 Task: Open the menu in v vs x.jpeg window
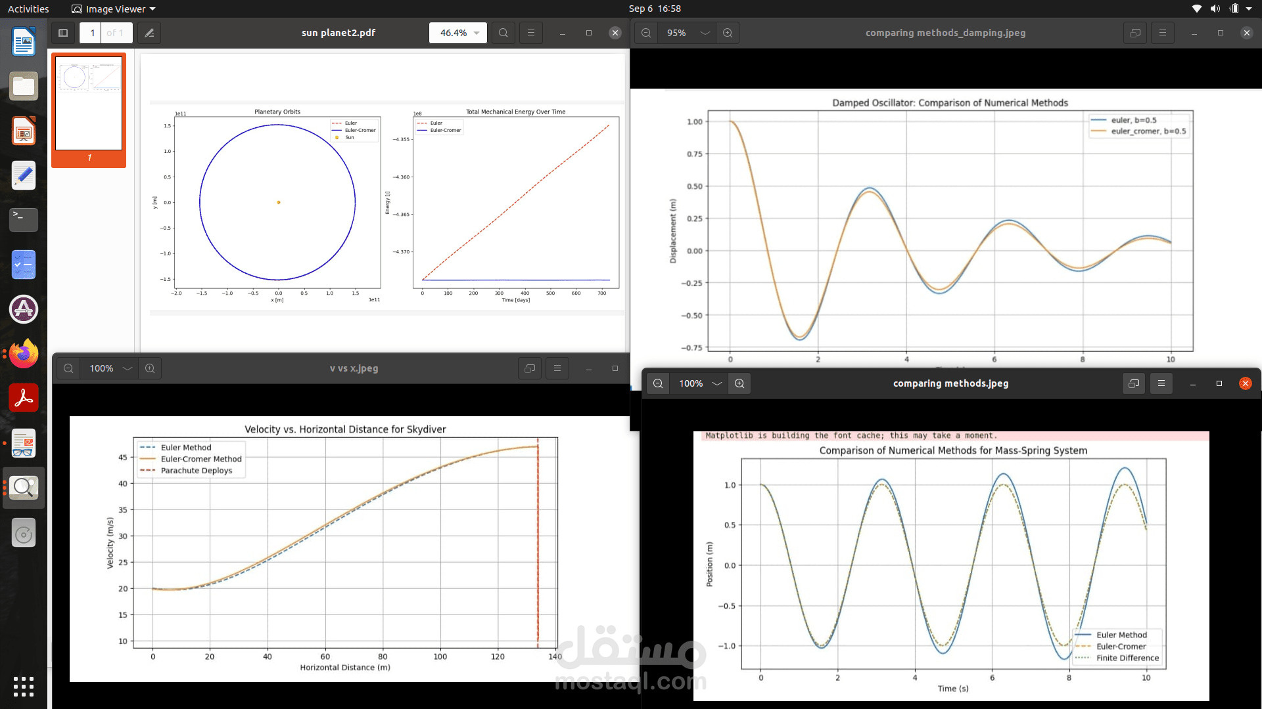point(557,368)
